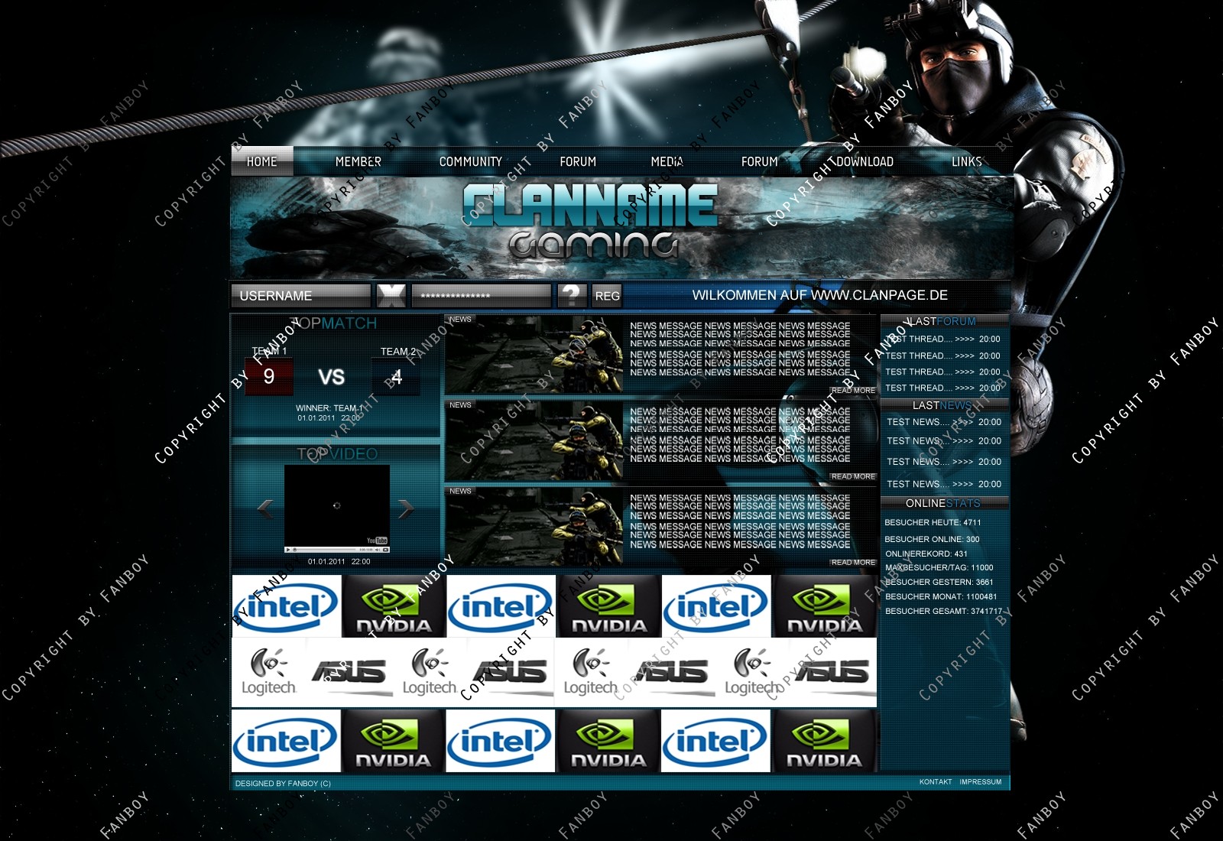Open the video fullscreen icon in player bar

click(385, 550)
